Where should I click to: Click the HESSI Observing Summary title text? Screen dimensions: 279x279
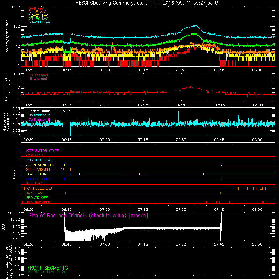tap(148, 3)
